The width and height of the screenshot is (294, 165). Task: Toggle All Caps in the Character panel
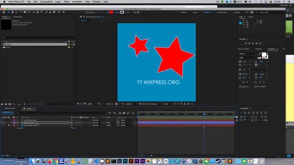[252, 82]
